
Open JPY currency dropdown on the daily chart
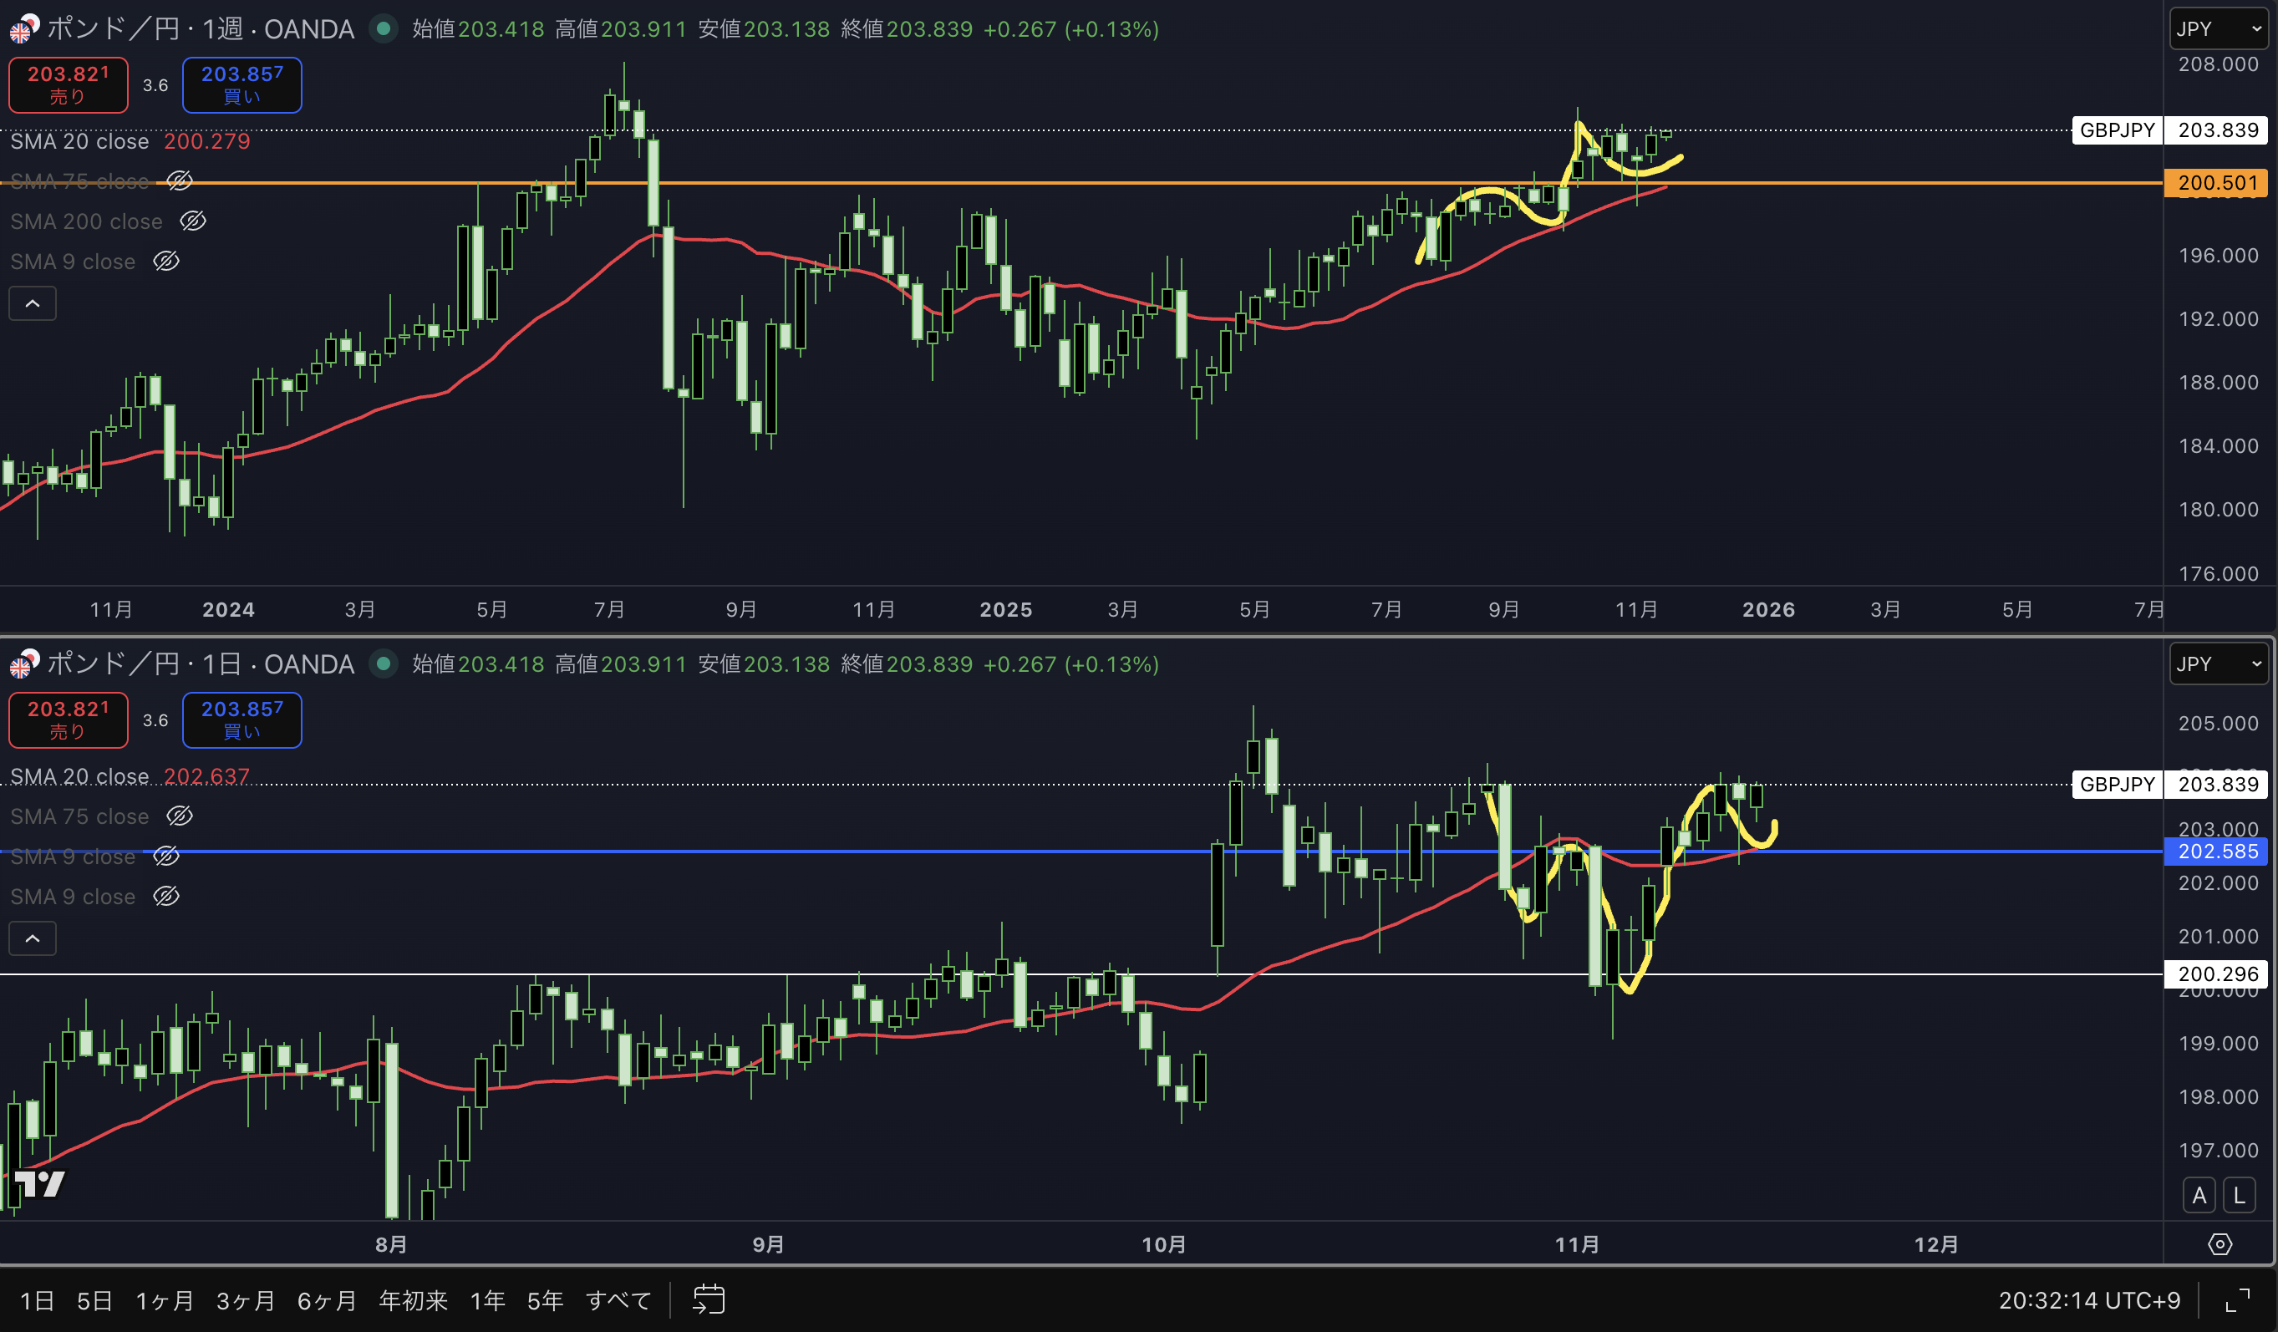[x=2218, y=664]
